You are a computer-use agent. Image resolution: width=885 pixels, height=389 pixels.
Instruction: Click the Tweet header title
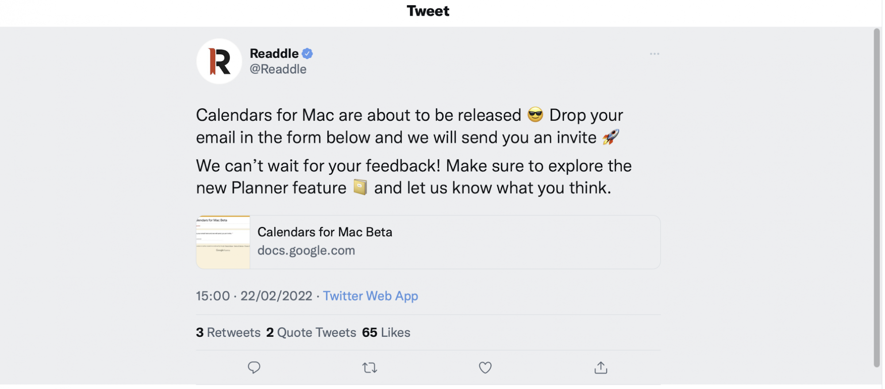tap(428, 11)
